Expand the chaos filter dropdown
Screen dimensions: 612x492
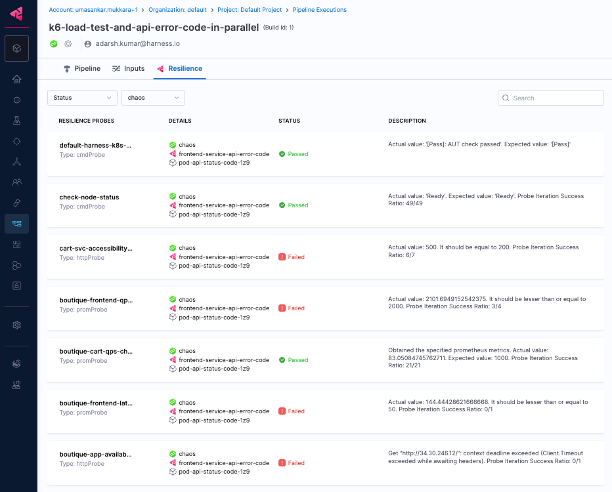153,98
